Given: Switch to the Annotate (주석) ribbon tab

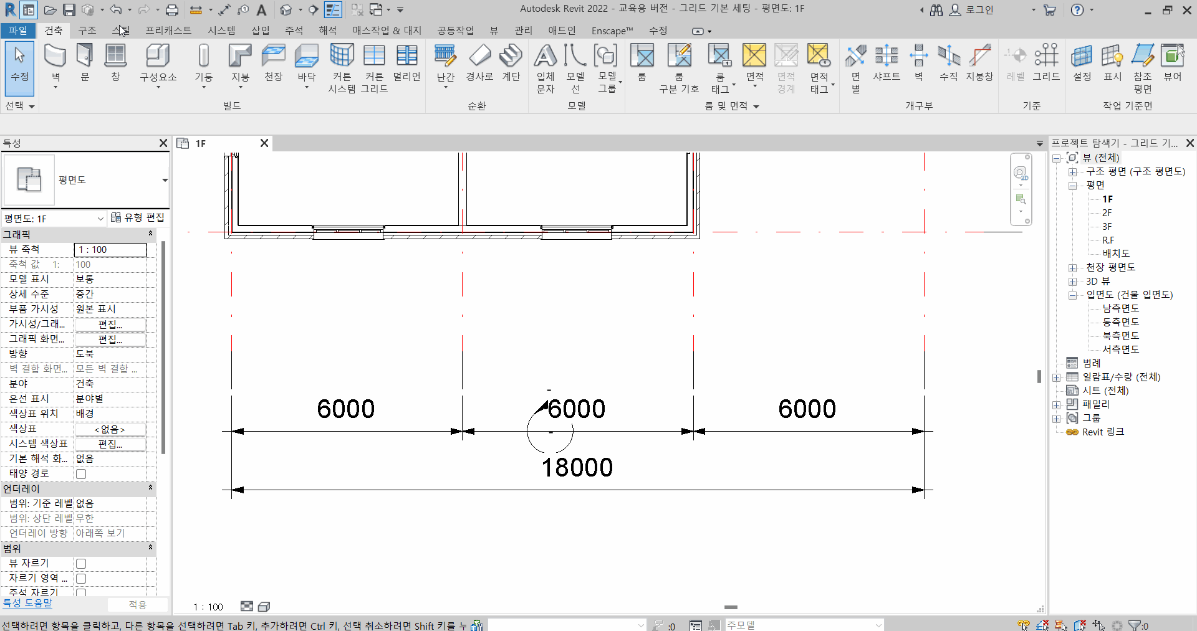Looking at the screenshot, I should [x=294, y=31].
